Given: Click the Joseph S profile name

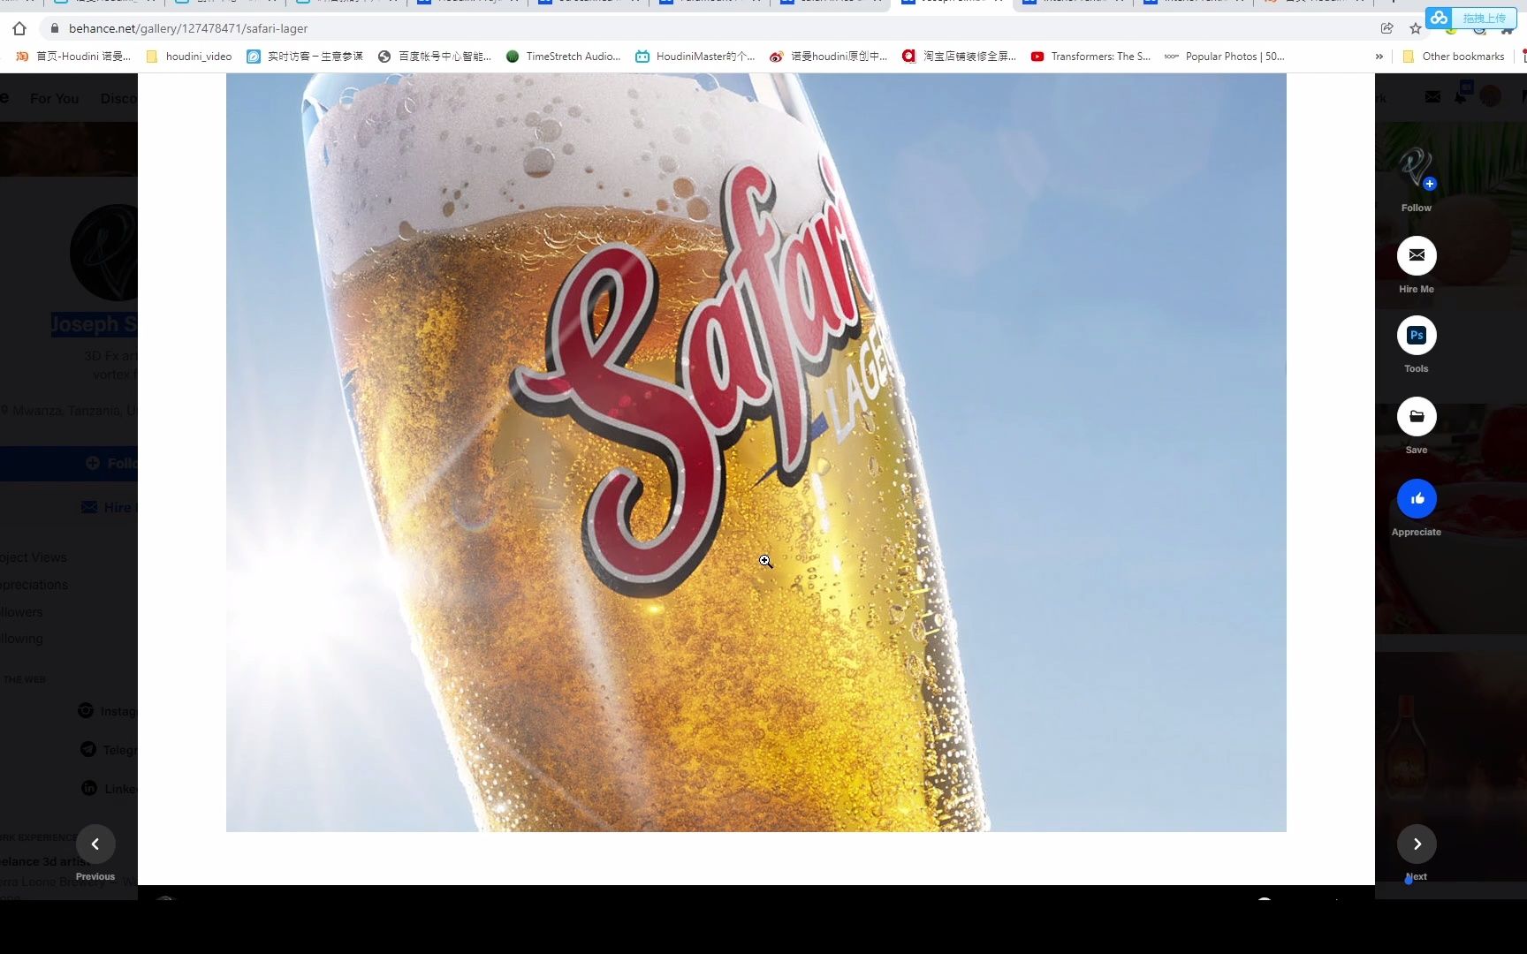Looking at the screenshot, I should [94, 324].
